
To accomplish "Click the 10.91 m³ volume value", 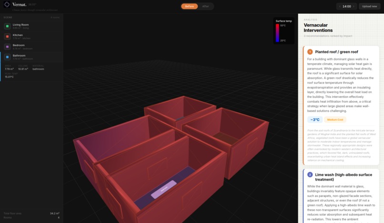I will (23, 69).
